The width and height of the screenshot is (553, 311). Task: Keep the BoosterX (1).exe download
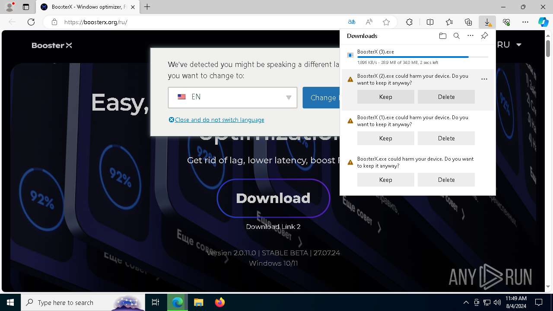(x=386, y=138)
